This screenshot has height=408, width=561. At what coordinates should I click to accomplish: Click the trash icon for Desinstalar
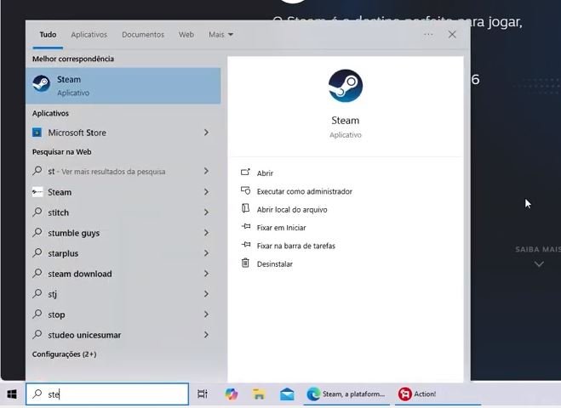click(x=245, y=263)
